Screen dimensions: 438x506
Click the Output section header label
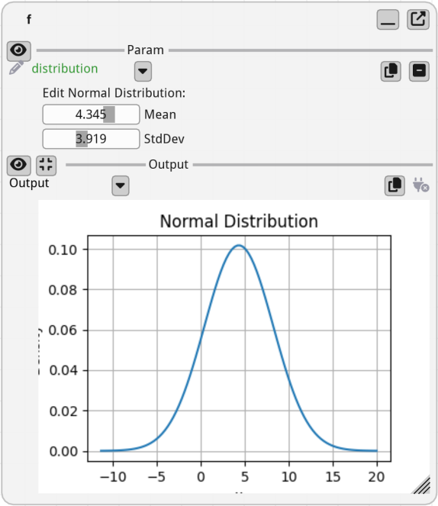[x=169, y=165]
